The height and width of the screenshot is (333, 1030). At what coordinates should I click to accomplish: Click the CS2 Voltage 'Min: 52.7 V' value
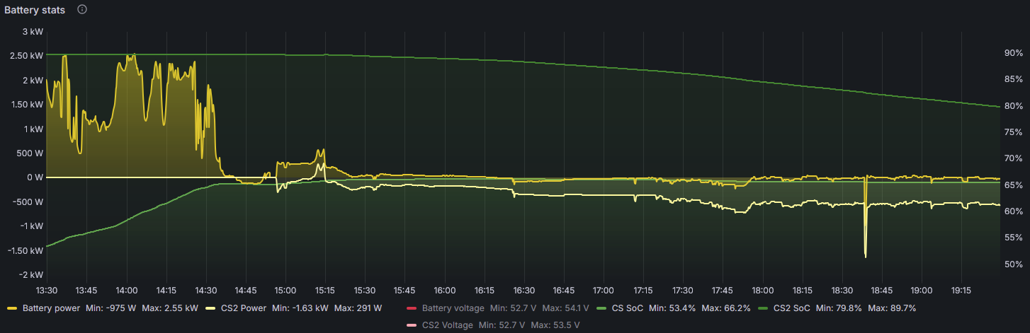500,325
